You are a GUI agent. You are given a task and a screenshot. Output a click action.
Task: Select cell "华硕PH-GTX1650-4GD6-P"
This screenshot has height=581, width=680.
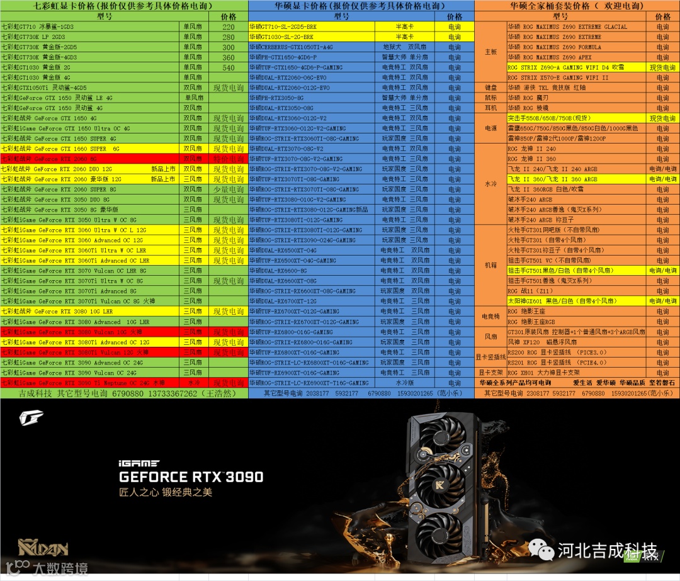312,57
